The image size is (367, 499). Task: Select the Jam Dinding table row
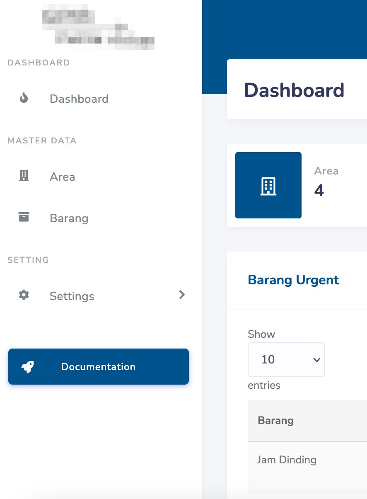click(x=287, y=460)
